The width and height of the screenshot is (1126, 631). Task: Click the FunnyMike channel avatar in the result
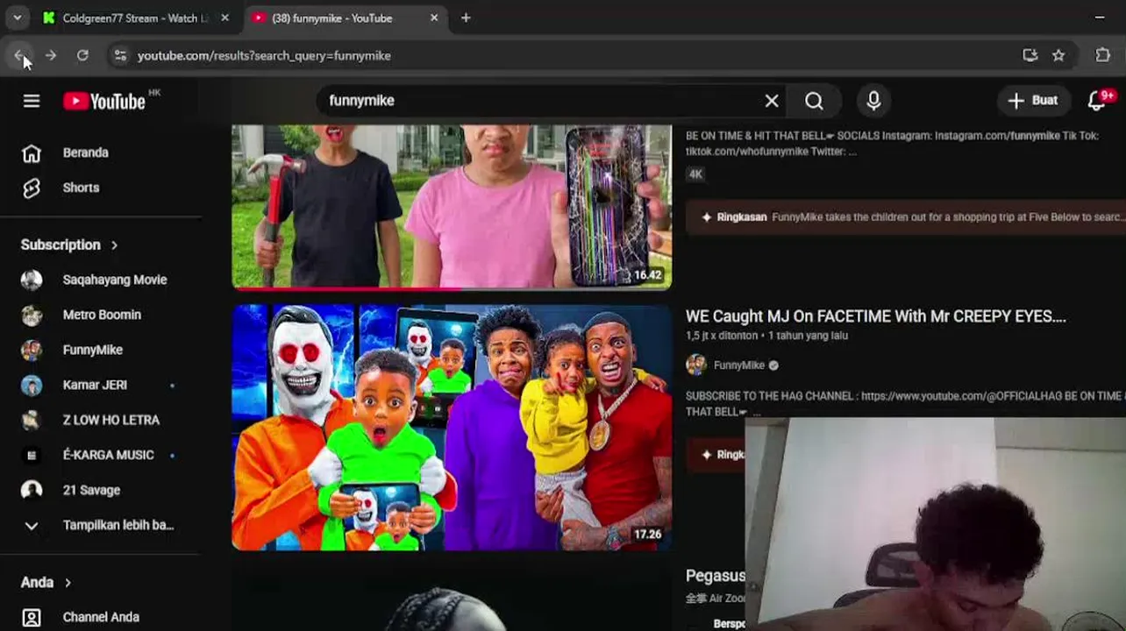[696, 365]
